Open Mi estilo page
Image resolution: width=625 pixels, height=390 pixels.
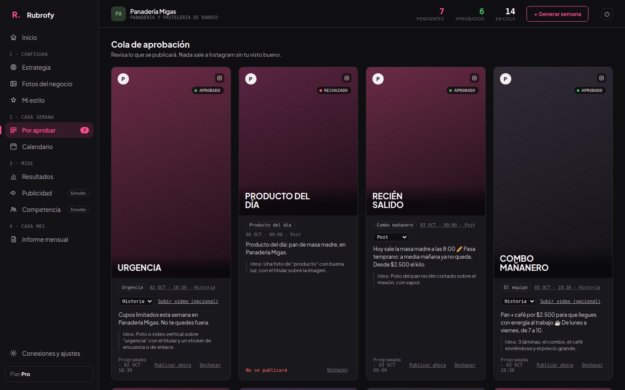click(49, 101)
